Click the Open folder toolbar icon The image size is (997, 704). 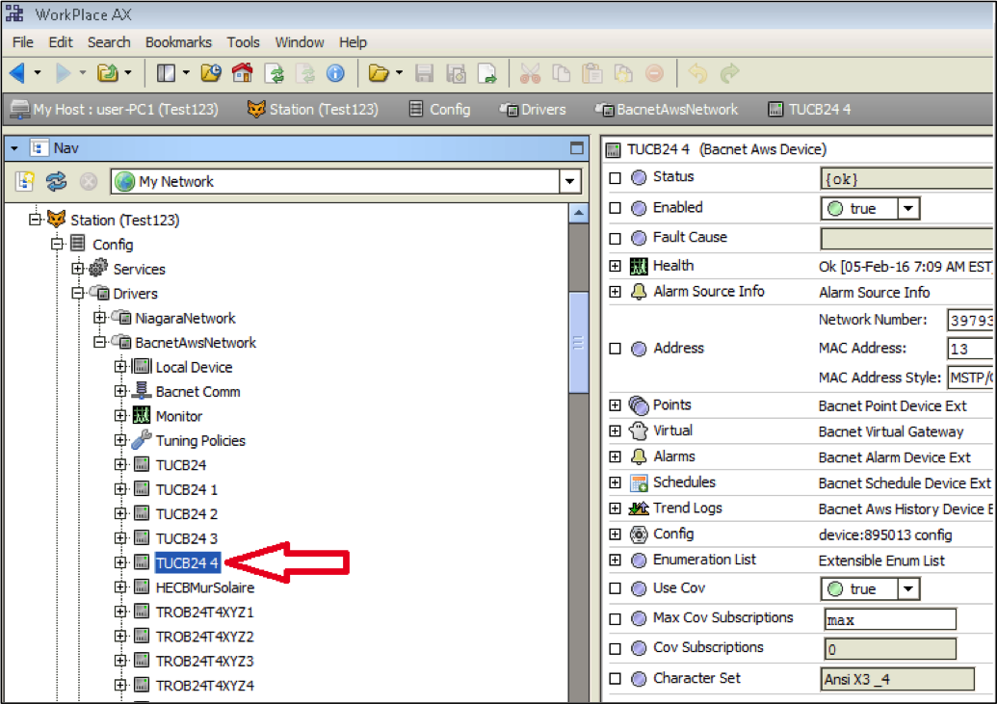[379, 74]
